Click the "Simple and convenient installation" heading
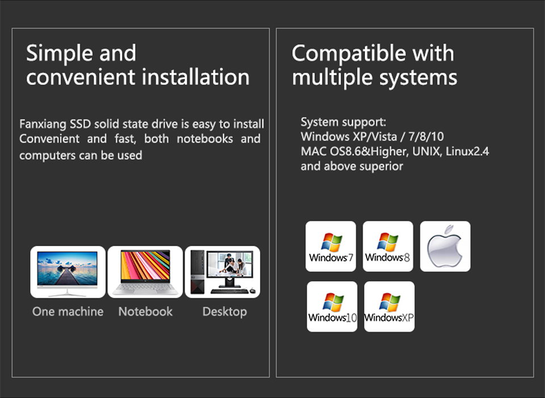 click(x=137, y=65)
